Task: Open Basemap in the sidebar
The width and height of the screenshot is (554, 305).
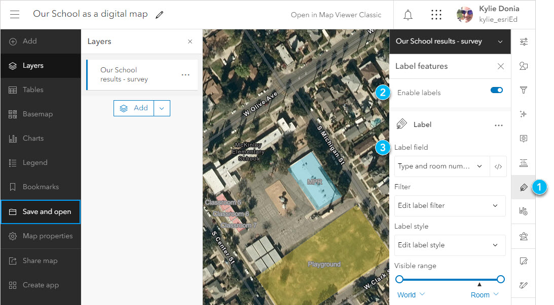Action: pos(41,114)
